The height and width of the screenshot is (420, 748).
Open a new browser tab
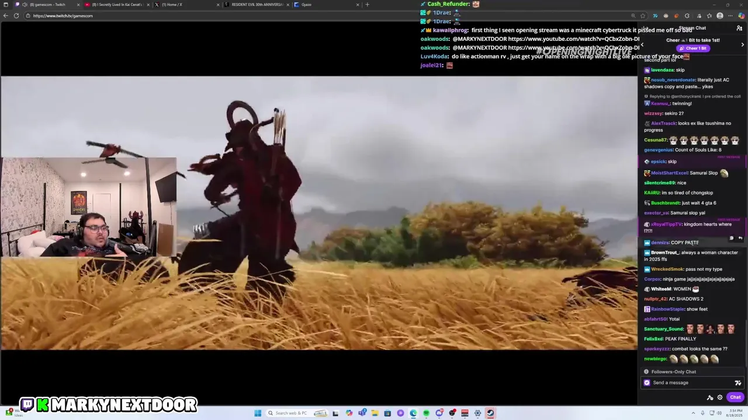(367, 5)
